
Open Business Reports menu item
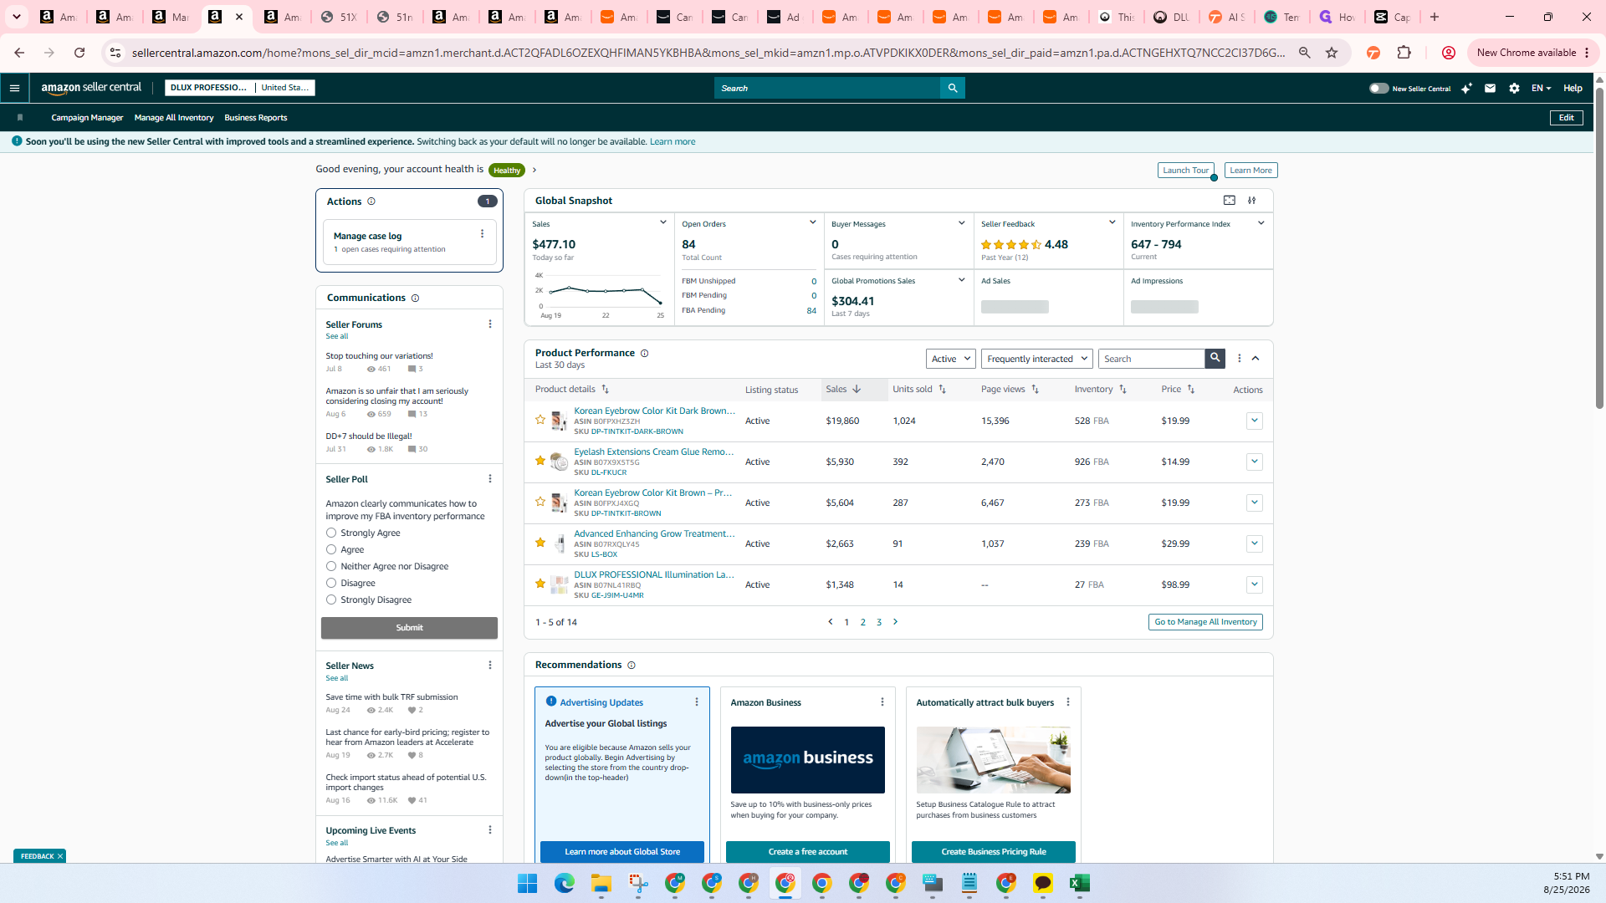(x=255, y=118)
